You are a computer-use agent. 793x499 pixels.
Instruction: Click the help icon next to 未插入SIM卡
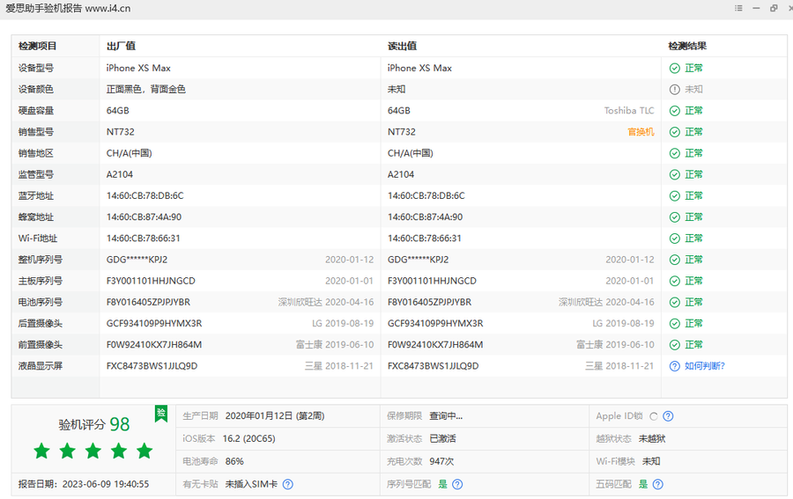coord(288,484)
